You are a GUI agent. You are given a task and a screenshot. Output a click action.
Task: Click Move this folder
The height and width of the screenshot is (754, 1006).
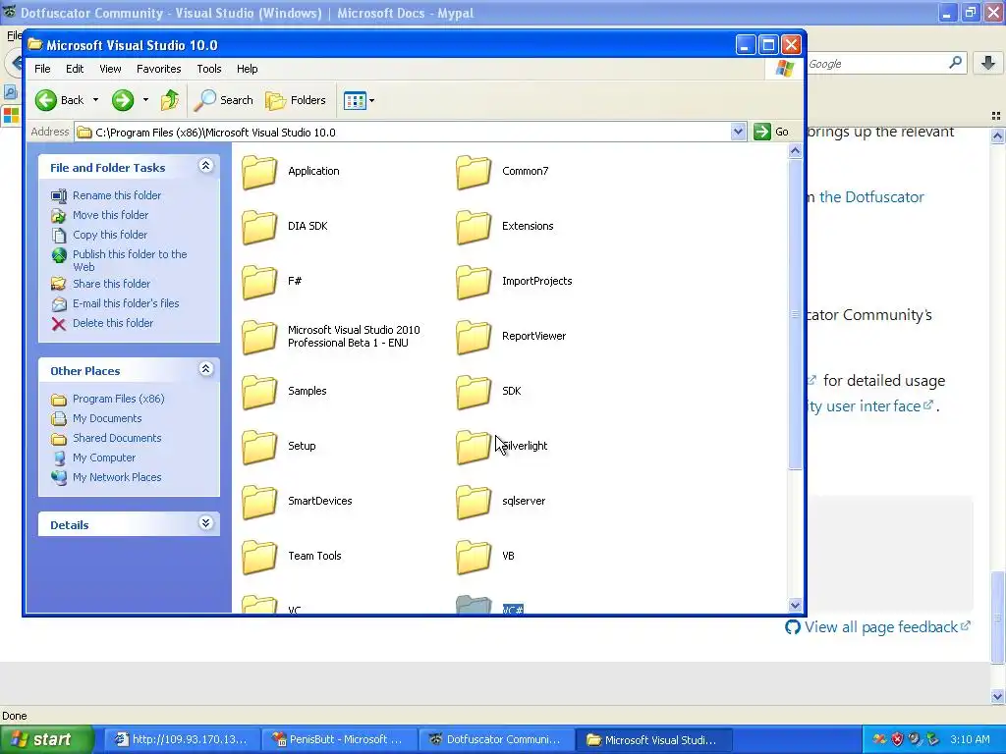110,215
